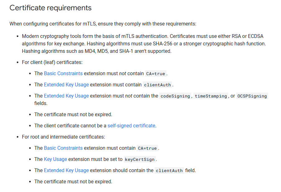Screen dimensions: 281x192
Task: Open Extended Key Usage link before clientAuth requirement
Action: coord(66,85)
